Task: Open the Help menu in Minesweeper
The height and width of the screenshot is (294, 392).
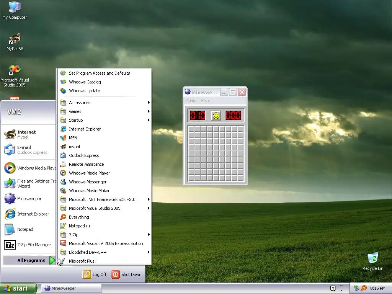Action: pos(204,101)
